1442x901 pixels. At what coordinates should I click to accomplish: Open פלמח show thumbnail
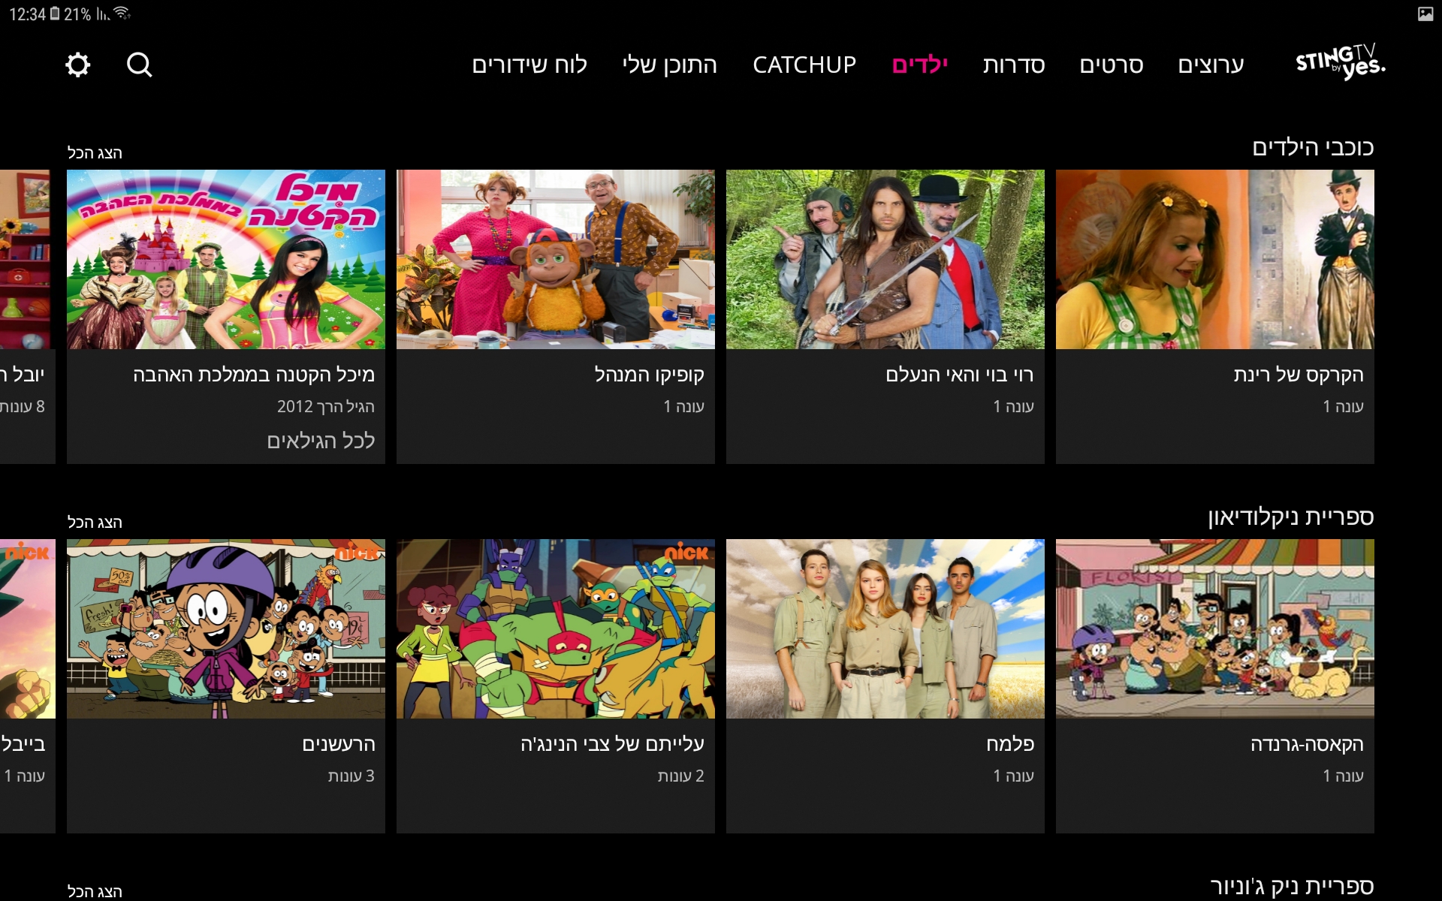point(885,628)
